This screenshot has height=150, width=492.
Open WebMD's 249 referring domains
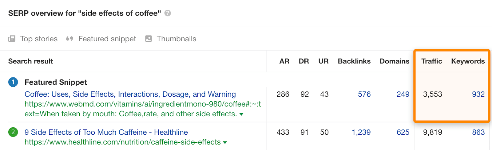point(403,94)
